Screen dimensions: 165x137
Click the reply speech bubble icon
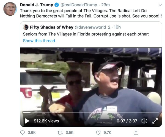[23, 132]
